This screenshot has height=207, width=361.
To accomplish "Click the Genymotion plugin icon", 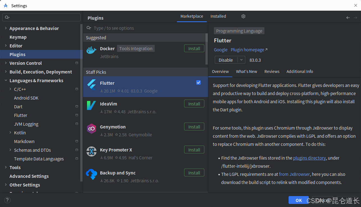I will pyautogui.click(x=92, y=129).
